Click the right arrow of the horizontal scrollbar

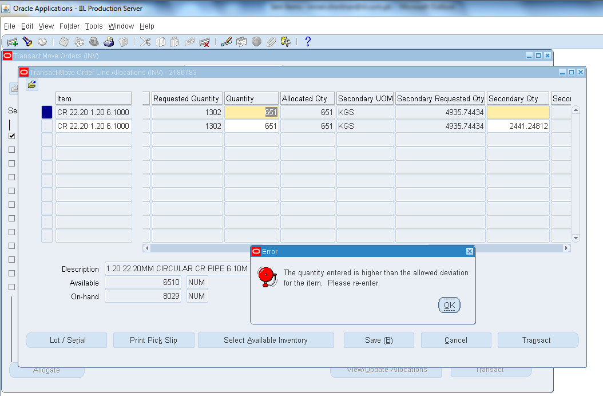[x=566, y=248]
